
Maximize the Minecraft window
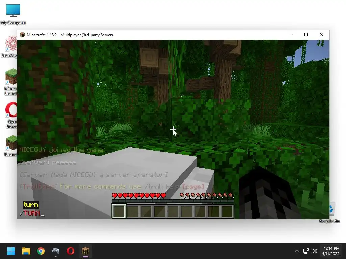click(306, 35)
